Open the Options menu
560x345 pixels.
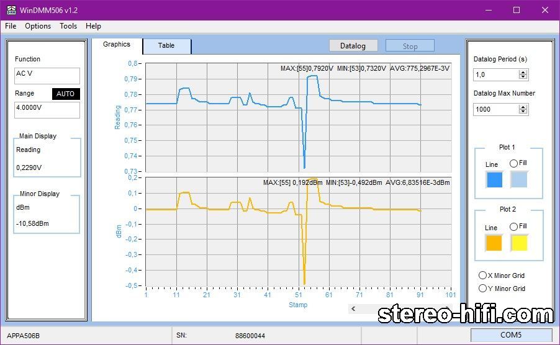38,26
